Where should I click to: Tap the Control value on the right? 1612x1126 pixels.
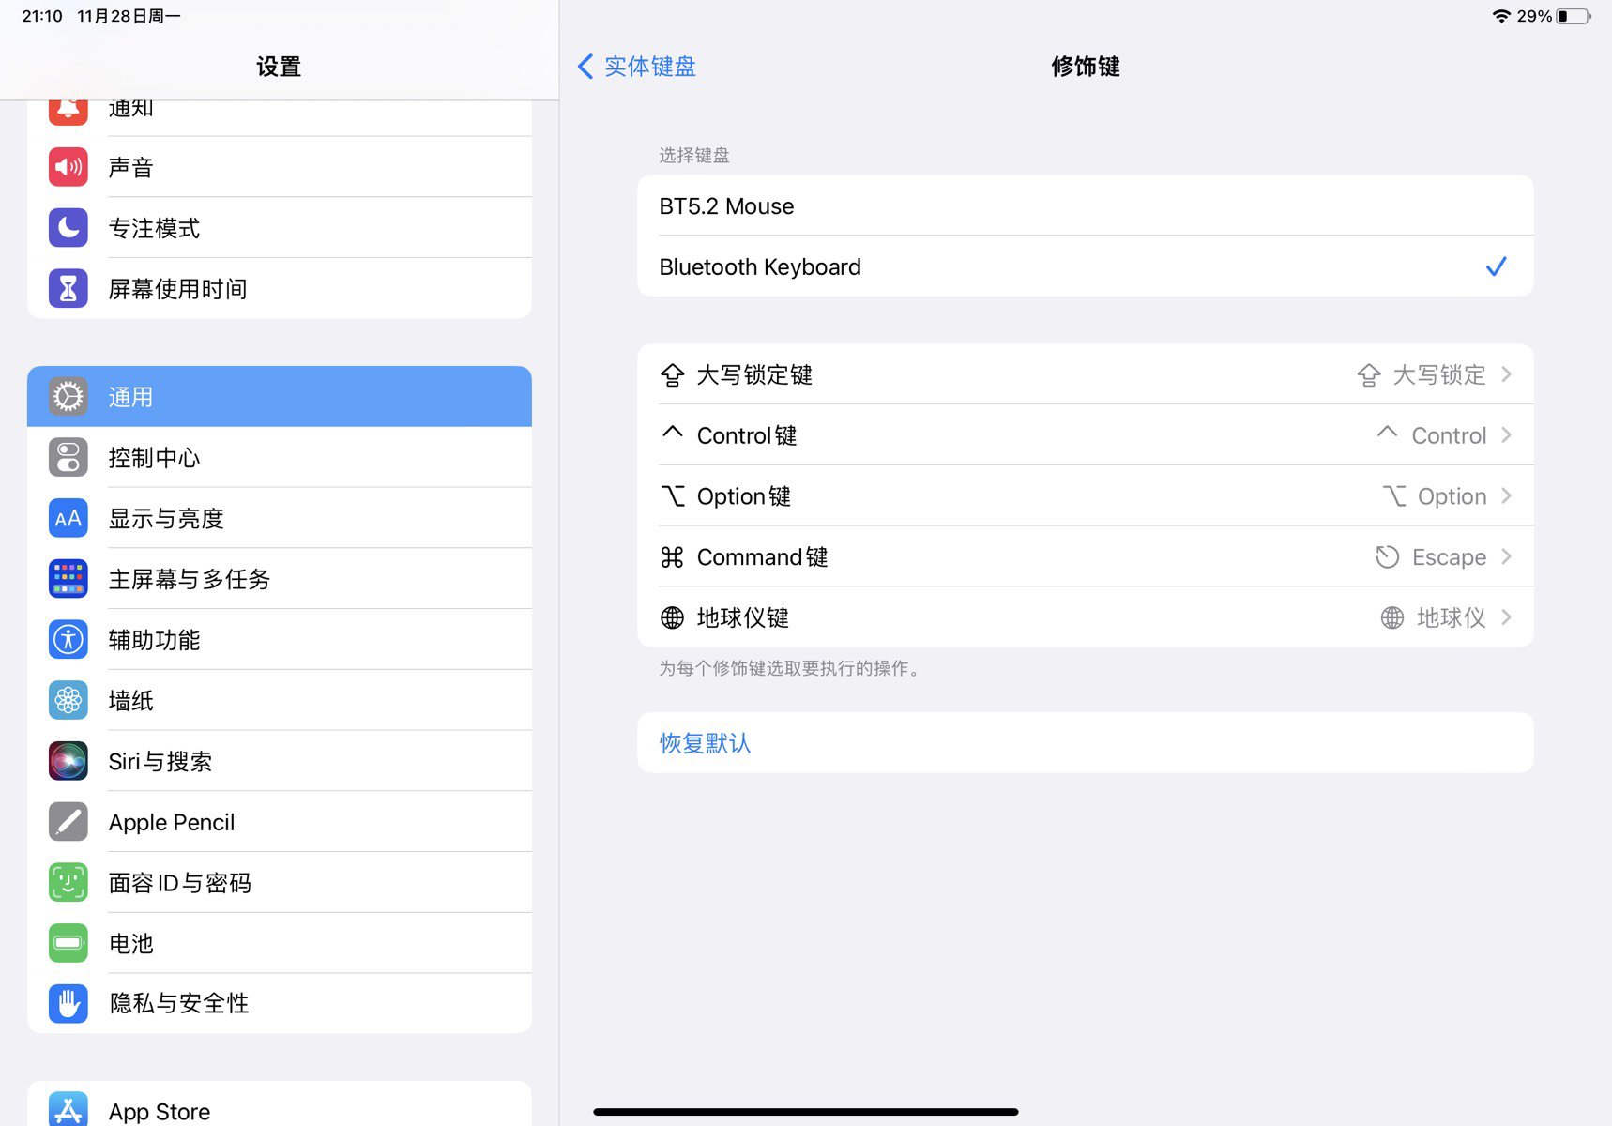(x=1449, y=435)
